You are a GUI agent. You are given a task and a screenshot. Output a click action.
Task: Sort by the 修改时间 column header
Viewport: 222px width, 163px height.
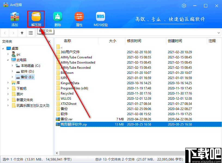(x=146, y=41)
